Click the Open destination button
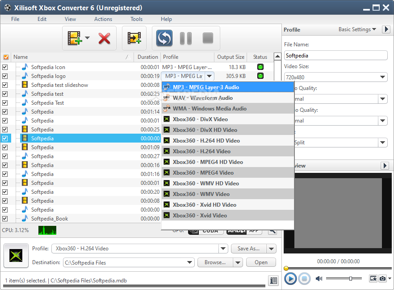The height and width of the screenshot is (290, 394). click(261, 262)
